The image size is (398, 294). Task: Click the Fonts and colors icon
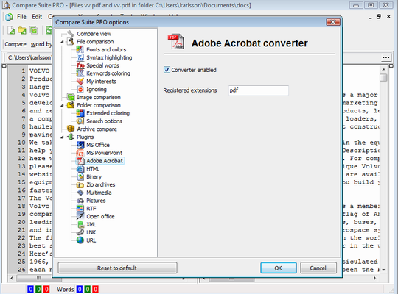pos(80,49)
